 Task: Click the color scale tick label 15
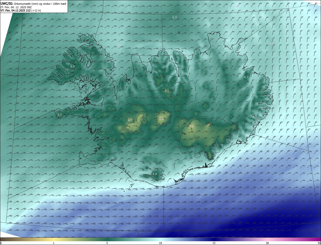[x=214, y=243]
